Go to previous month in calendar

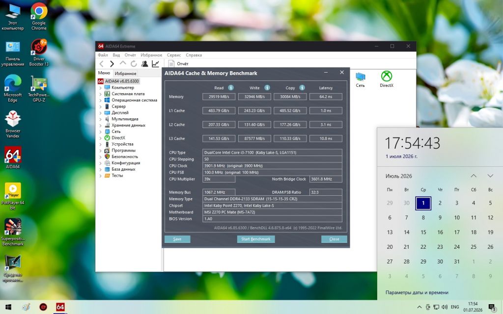coord(474,176)
